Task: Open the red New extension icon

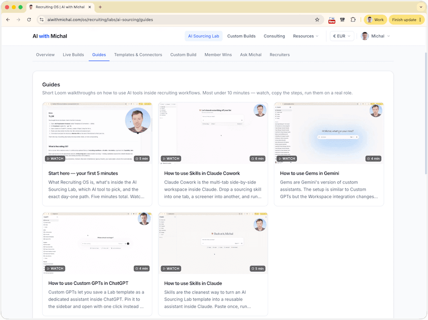Action: [331, 20]
